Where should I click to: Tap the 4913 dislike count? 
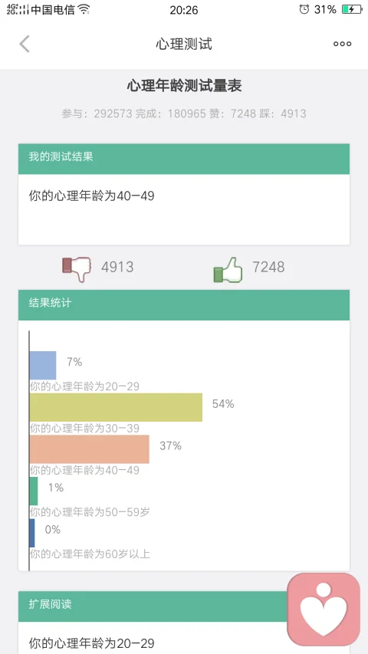point(117,267)
